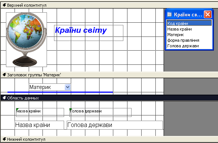Viewport: 218px width, 143px height.
Task: Choose 'Голова держави' in the field list
Action: pos(189,46)
